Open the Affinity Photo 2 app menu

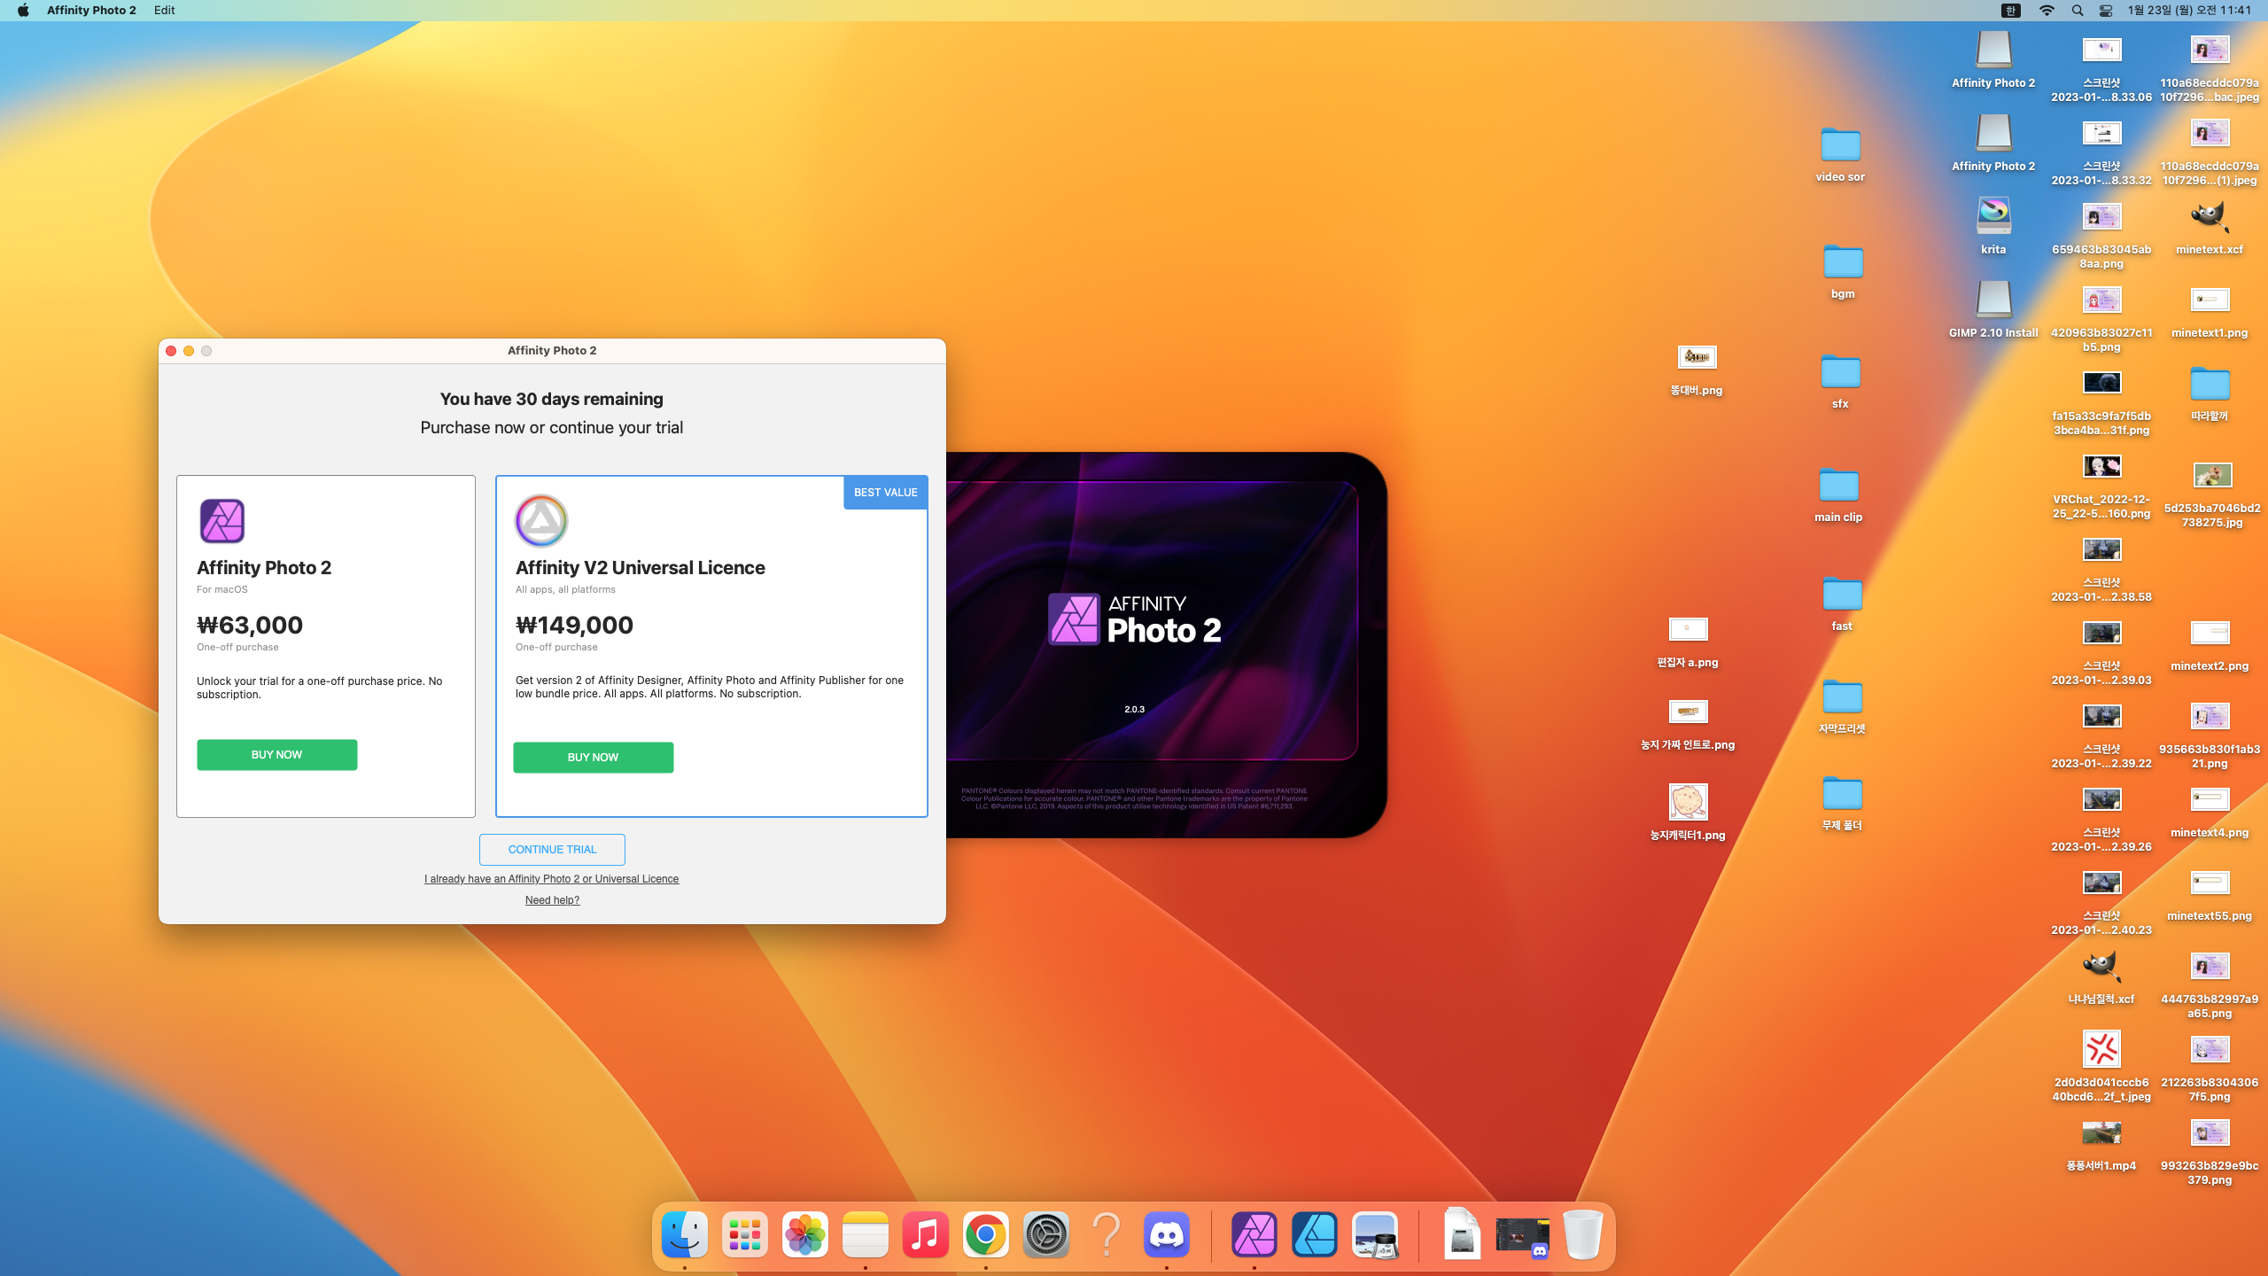pyautogui.click(x=91, y=11)
